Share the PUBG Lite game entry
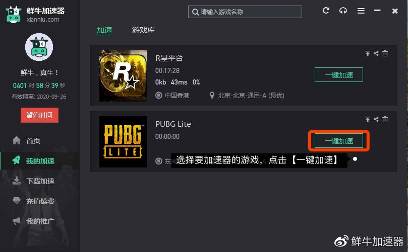The height and width of the screenshot is (252, 408). (376, 119)
